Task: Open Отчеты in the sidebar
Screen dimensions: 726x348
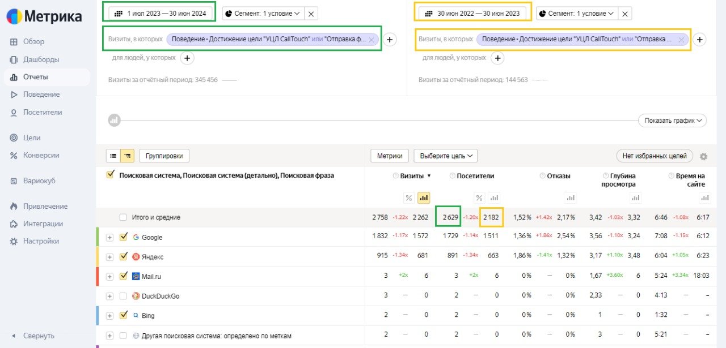Action: [x=35, y=77]
